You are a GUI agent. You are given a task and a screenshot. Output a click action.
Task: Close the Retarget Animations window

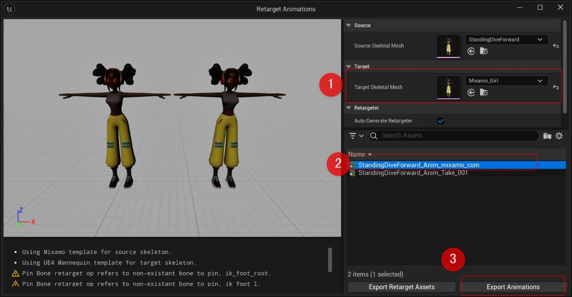pyautogui.click(x=561, y=7)
